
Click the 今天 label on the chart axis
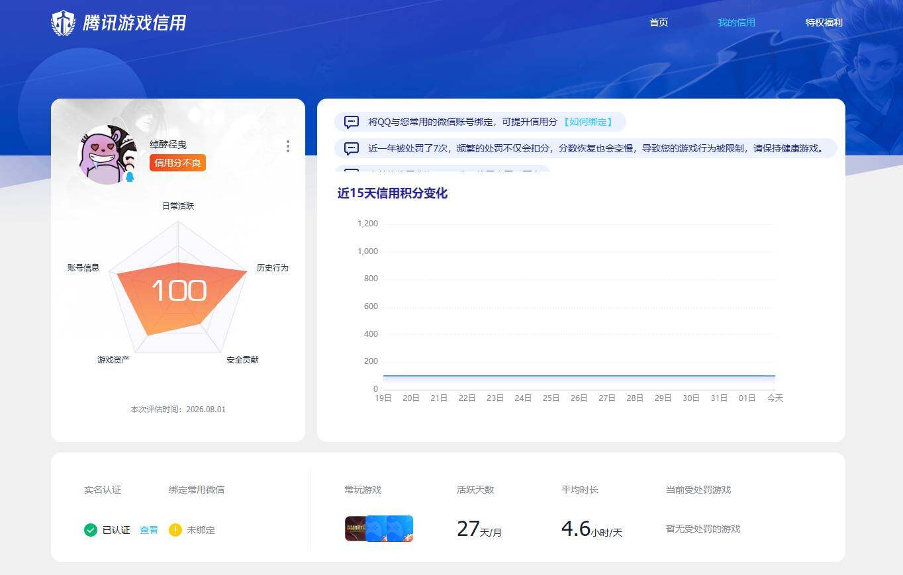click(x=775, y=398)
